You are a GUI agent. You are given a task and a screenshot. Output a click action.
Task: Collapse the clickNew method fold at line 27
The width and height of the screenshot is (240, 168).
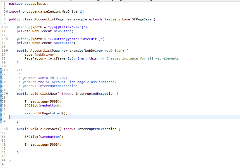pyautogui.click(x=7, y=94)
